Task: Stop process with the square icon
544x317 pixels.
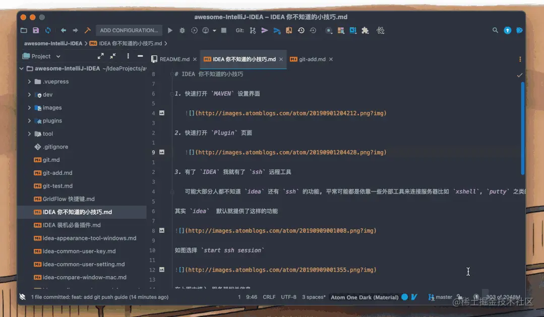Action: click(x=224, y=31)
